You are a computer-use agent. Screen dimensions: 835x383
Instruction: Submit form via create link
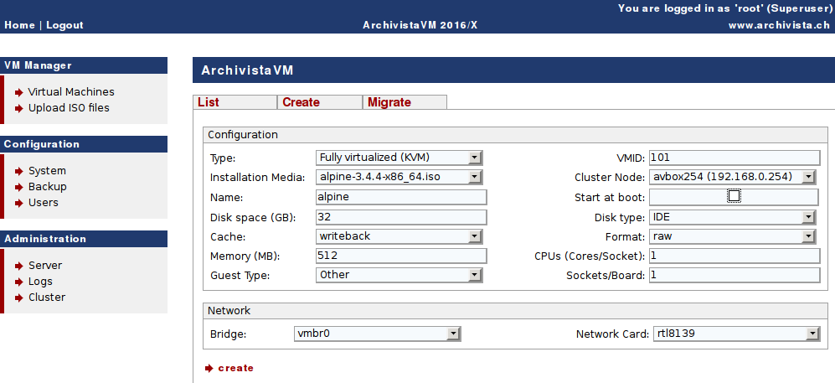coord(236,368)
